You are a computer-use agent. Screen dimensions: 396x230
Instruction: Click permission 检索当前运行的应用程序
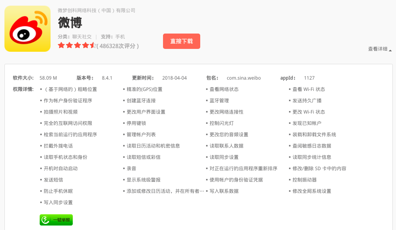pyautogui.click(x=70, y=135)
